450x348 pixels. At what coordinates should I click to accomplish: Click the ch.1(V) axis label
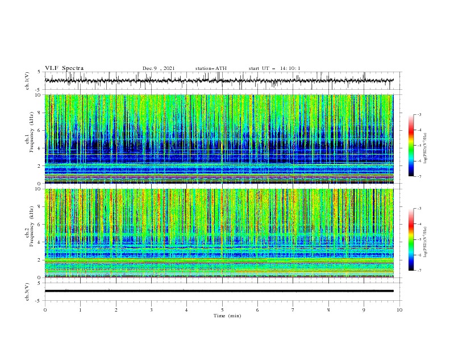27,81
